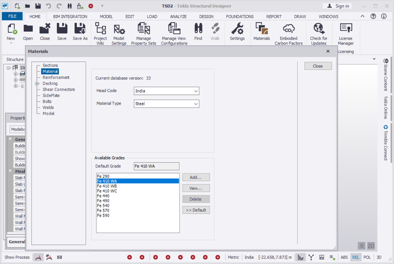Select Bolts in the materials tree
The height and width of the screenshot is (264, 394).
click(x=47, y=102)
